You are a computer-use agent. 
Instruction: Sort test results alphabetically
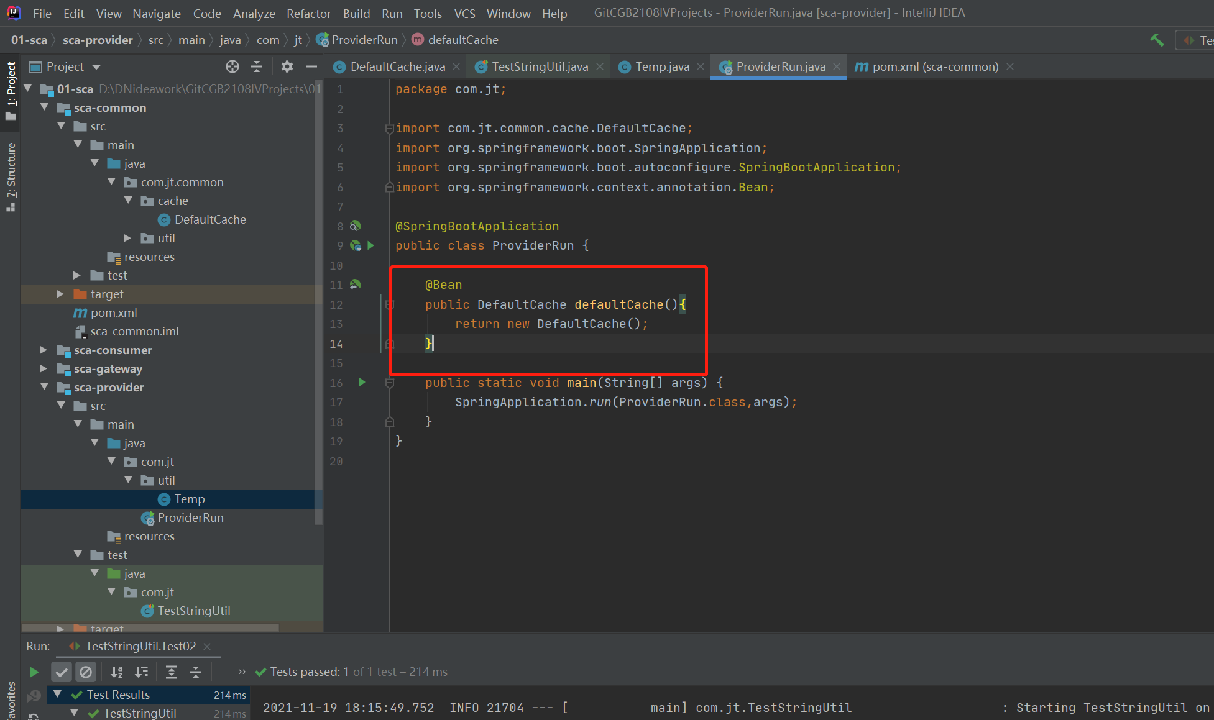coord(117,672)
